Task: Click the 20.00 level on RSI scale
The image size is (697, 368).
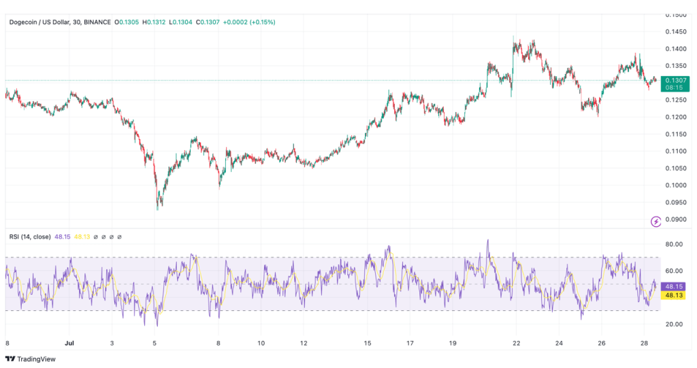Action: point(674,325)
